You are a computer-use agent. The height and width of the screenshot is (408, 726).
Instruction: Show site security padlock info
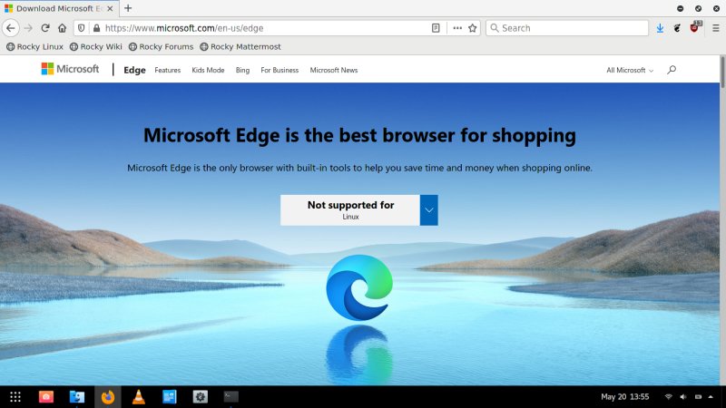[96, 28]
